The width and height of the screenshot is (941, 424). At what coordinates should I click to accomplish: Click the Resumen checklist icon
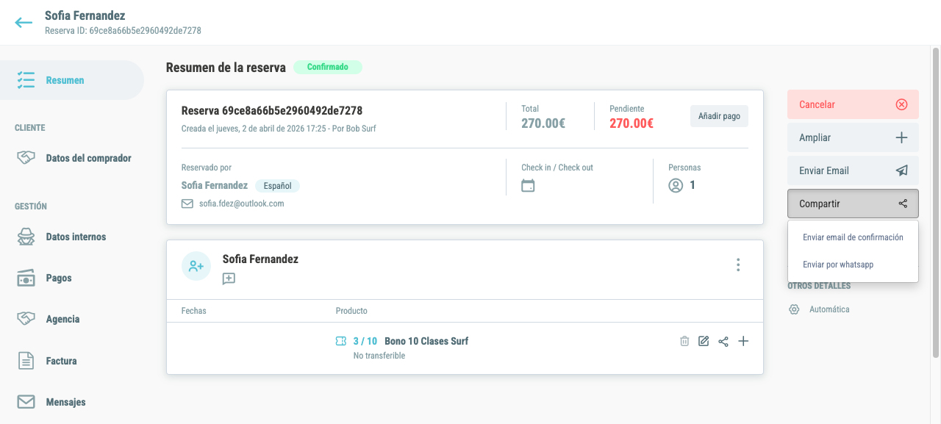tap(26, 80)
